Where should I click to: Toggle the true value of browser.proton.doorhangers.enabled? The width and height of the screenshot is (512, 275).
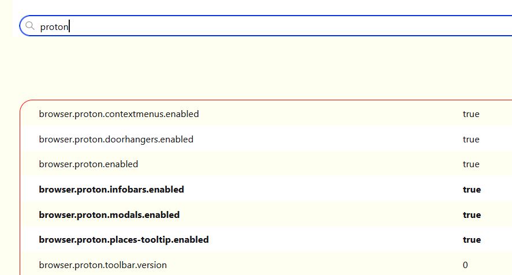471,140
